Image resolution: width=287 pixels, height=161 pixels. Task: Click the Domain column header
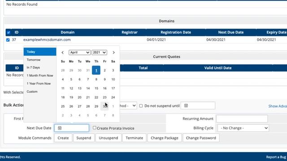tap(68, 32)
